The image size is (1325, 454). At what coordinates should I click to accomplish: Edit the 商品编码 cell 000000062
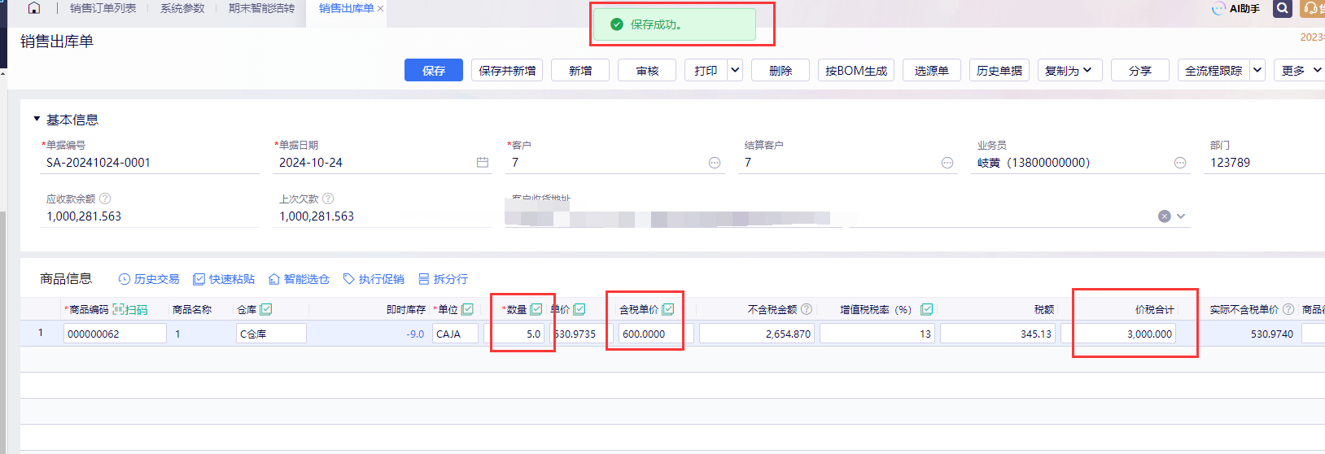pos(115,334)
